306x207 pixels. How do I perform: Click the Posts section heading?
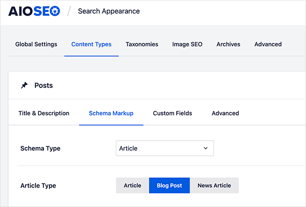click(44, 85)
